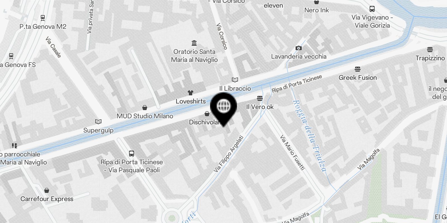
Task: Click the Il Vero ok food icon
Action: tap(260, 98)
